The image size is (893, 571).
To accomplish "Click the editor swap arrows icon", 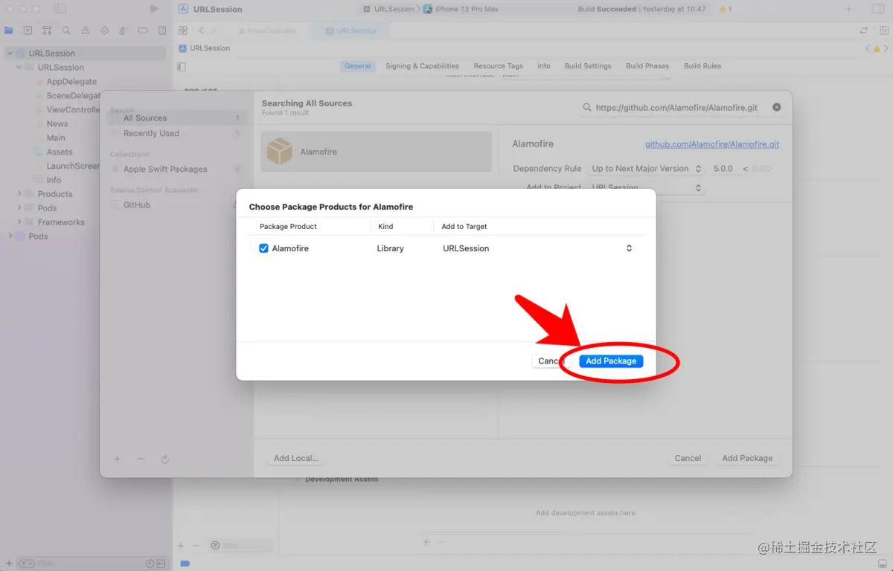I will [864, 30].
